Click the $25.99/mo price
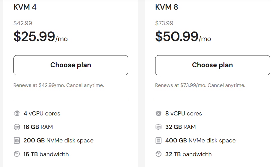 pos(41,37)
